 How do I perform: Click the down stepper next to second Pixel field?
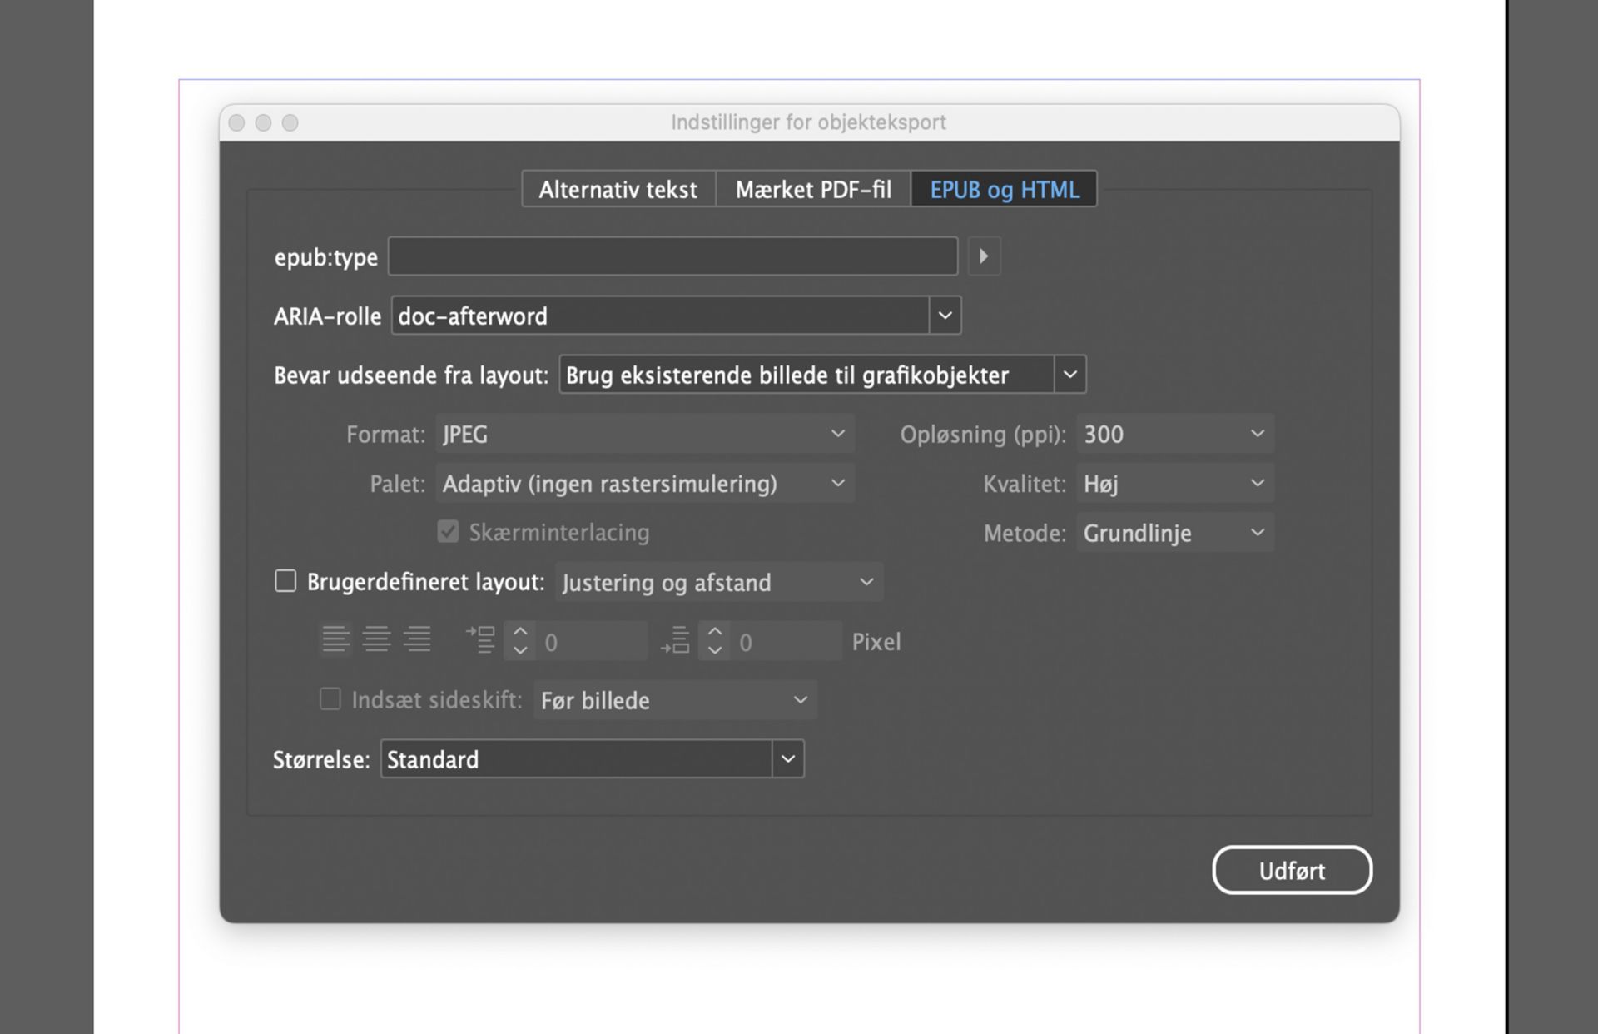pos(714,649)
